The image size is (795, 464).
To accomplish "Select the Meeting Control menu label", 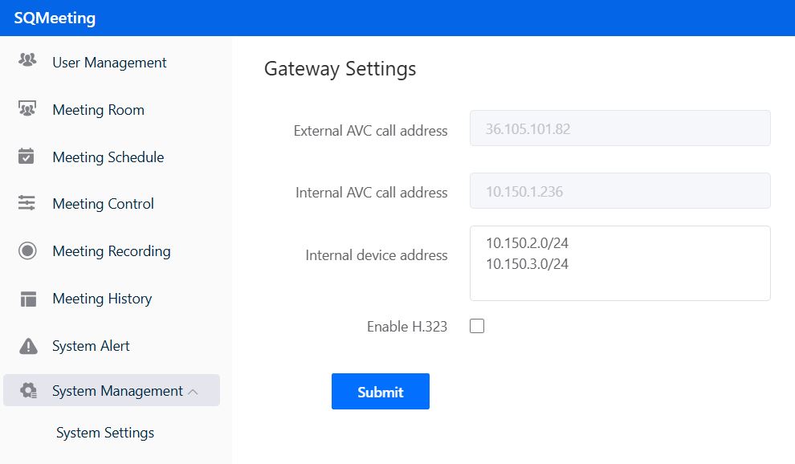I will (103, 204).
